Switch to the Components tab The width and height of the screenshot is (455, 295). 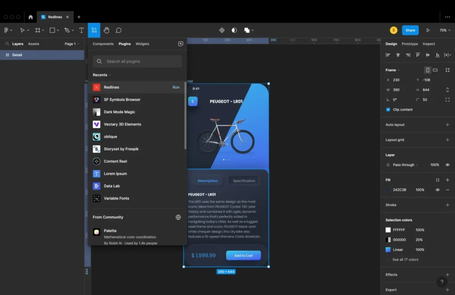[x=103, y=44]
